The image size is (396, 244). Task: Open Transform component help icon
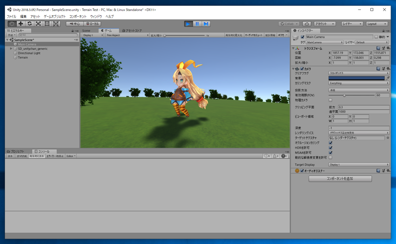pos(378,48)
